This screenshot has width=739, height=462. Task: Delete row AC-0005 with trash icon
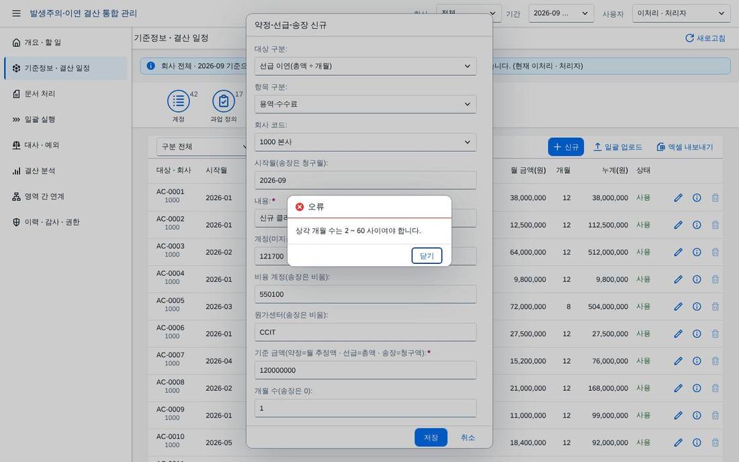[x=715, y=307]
